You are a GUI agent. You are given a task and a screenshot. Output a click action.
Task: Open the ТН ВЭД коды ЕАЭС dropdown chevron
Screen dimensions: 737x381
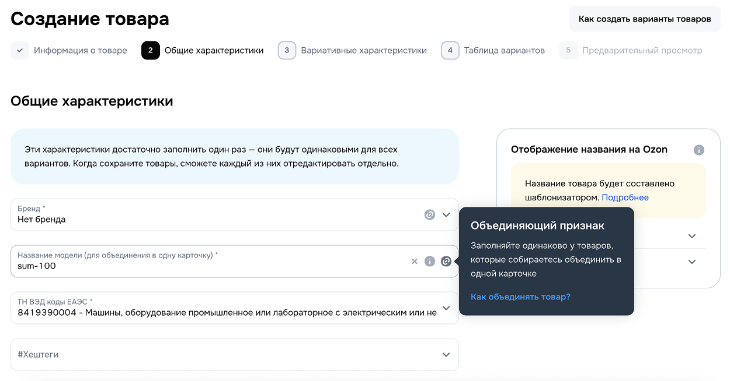[x=446, y=308]
